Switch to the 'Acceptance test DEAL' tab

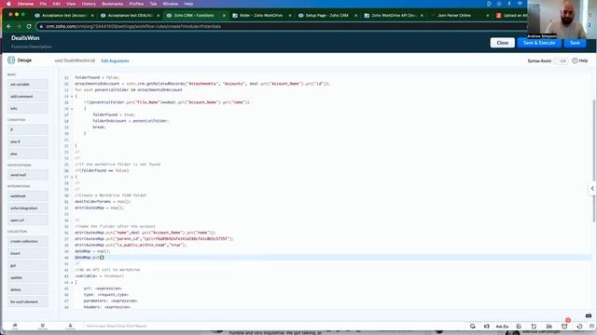pyautogui.click(x=130, y=16)
